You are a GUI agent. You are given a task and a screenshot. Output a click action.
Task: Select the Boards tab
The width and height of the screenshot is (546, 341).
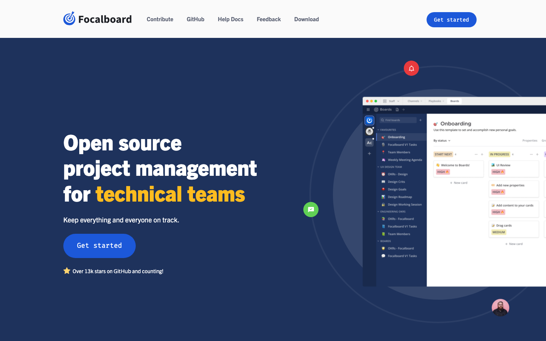455,101
